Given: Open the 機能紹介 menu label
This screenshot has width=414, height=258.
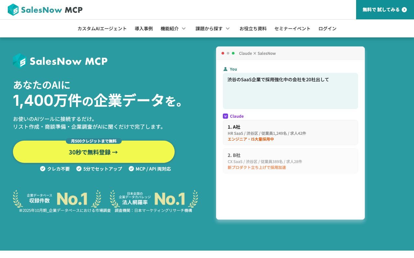Looking at the screenshot, I should (169, 28).
